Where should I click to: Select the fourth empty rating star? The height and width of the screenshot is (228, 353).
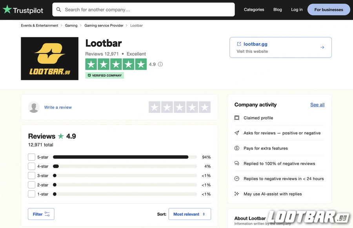(x=192, y=107)
